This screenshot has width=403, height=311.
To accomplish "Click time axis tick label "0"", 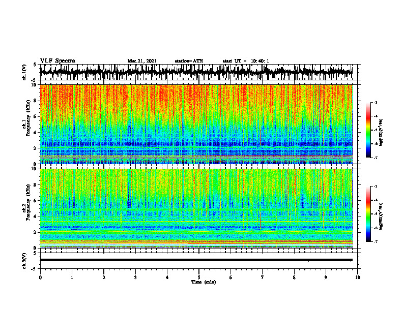I will pos(40,277).
